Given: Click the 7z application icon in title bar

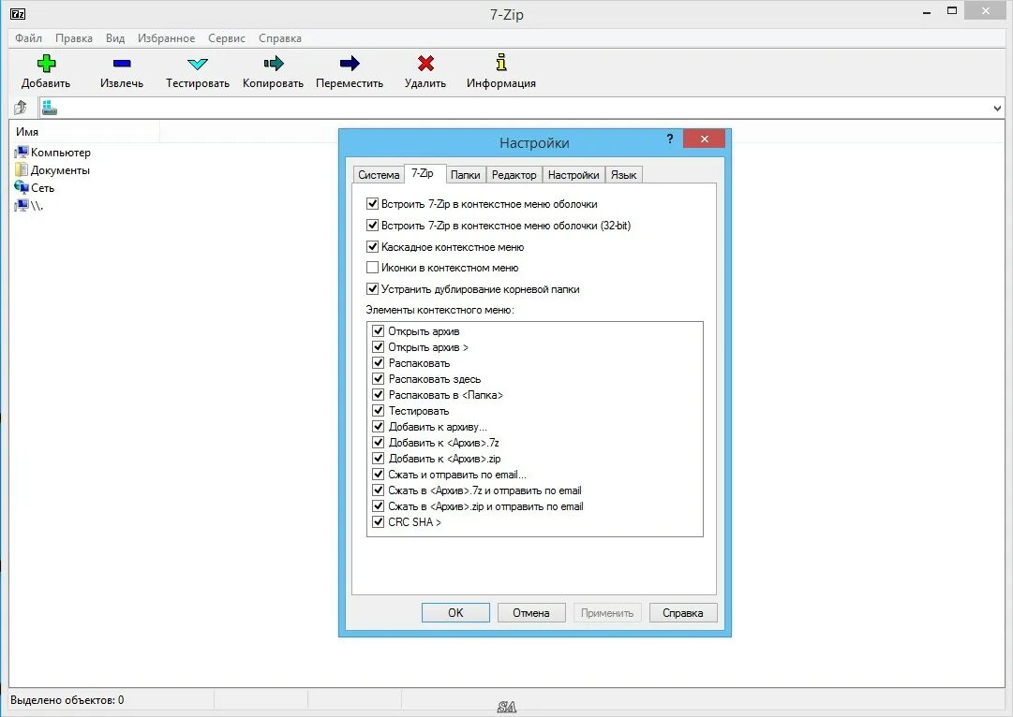Looking at the screenshot, I should pyautogui.click(x=18, y=13).
